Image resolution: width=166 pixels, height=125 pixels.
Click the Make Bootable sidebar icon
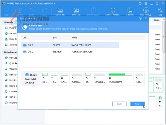6,39
